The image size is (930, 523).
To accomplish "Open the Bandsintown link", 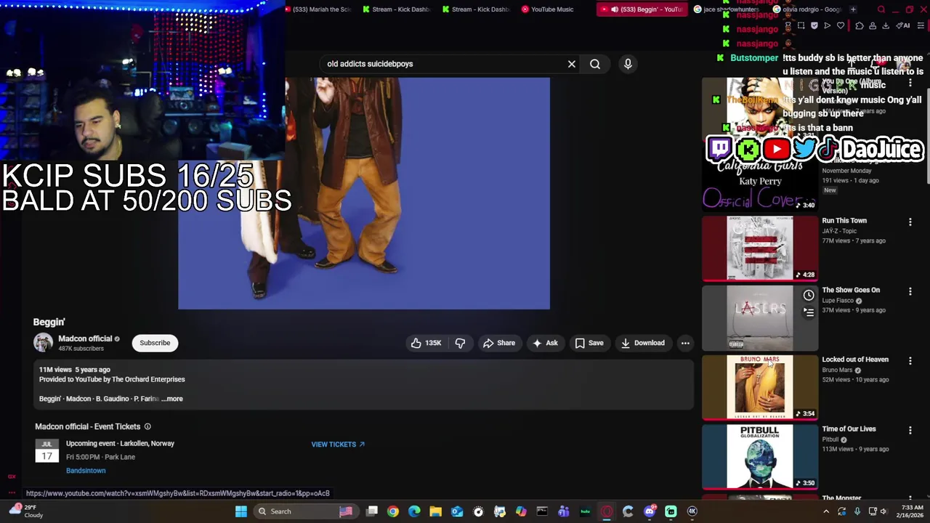I will [86, 471].
